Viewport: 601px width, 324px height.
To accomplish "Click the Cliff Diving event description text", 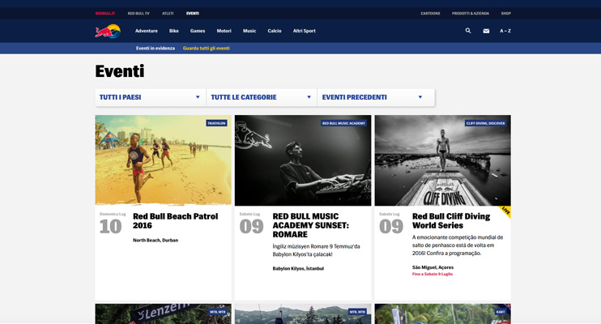I will pos(458,245).
